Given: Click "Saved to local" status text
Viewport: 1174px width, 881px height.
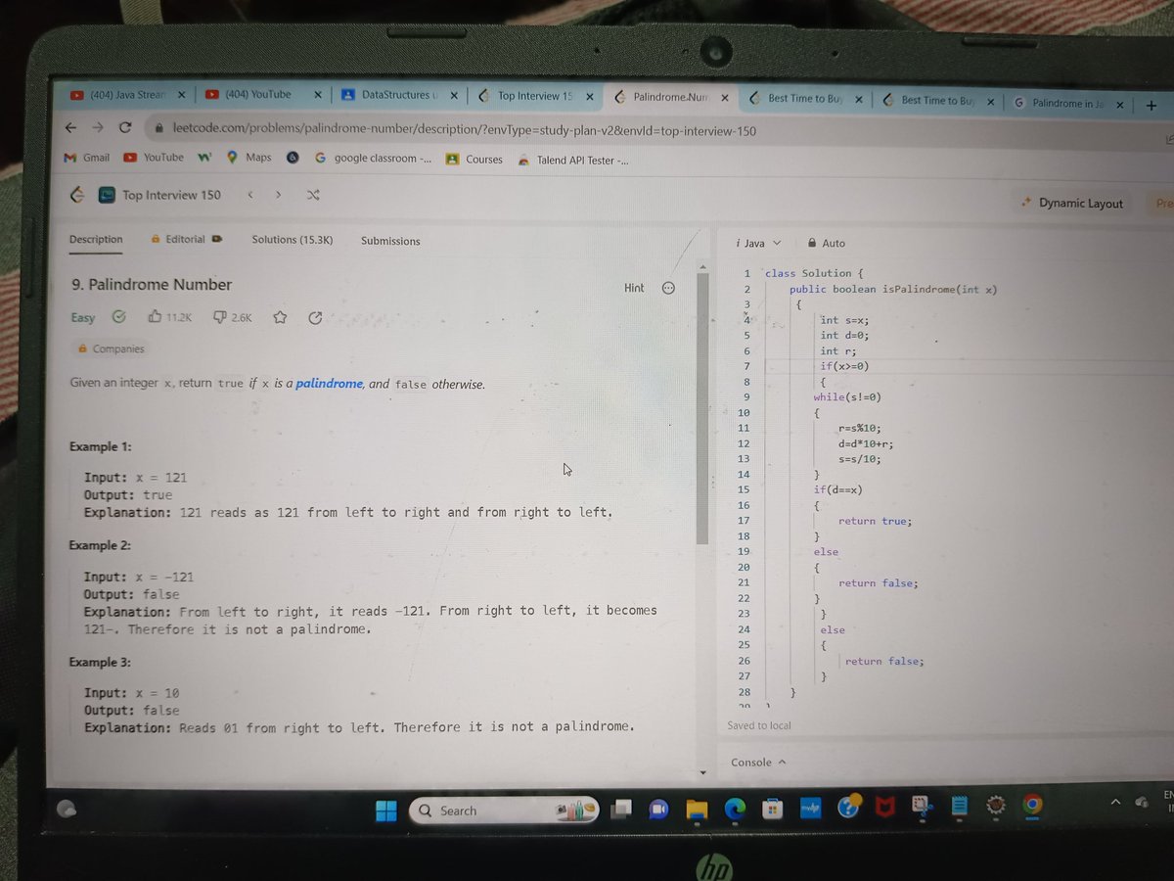Looking at the screenshot, I should [759, 725].
